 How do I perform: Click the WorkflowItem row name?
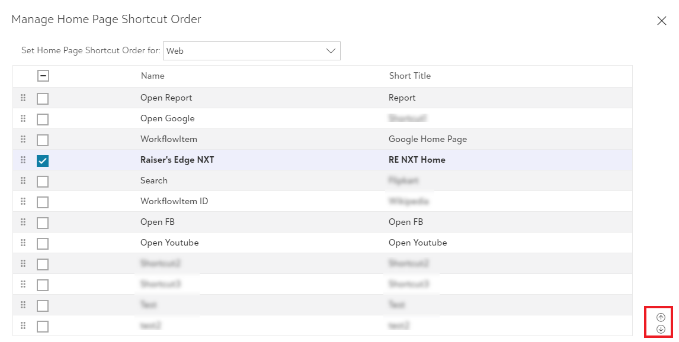tap(168, 139)
